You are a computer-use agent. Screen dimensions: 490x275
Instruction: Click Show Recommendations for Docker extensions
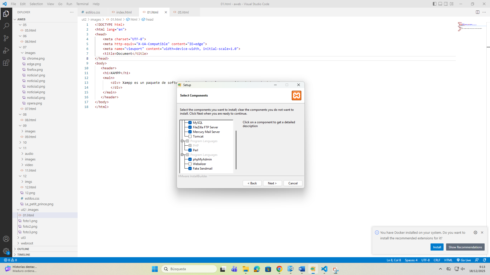[465, 247]
